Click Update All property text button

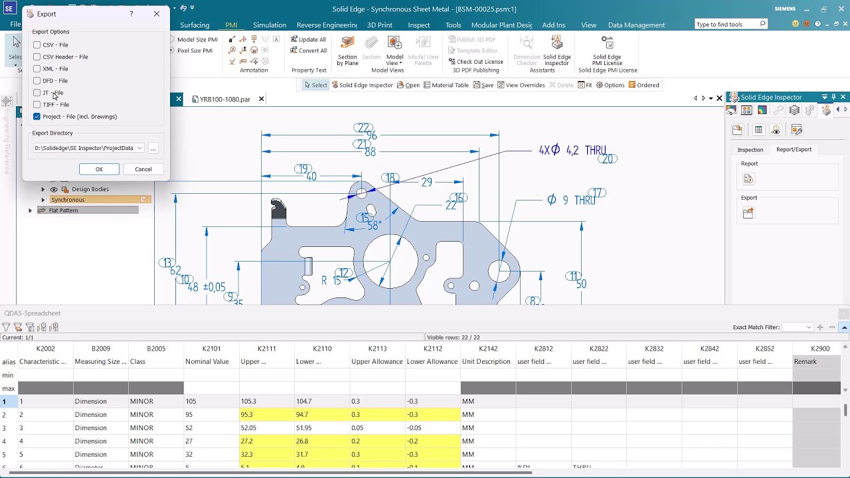309,39
